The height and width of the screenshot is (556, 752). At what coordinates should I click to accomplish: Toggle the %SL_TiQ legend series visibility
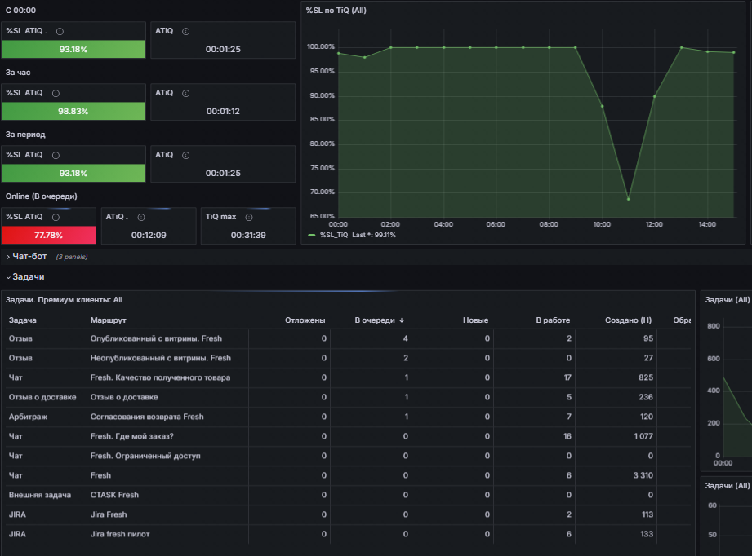(x=334, y=235)
